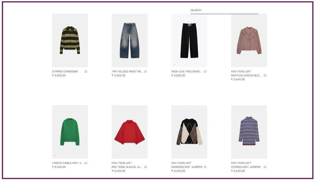Bookmark the V-Neck Cable-Knit jumper
This screenshot has height=180, width=315.
click(x=86, y=163)
